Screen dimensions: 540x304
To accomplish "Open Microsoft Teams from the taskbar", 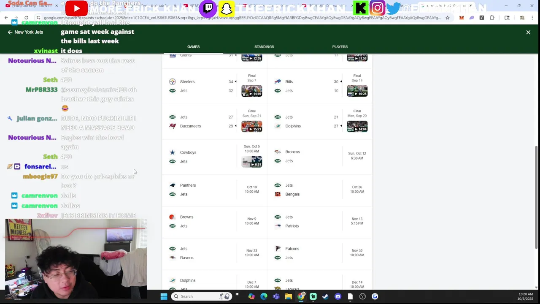I will (x=276, y=296).
